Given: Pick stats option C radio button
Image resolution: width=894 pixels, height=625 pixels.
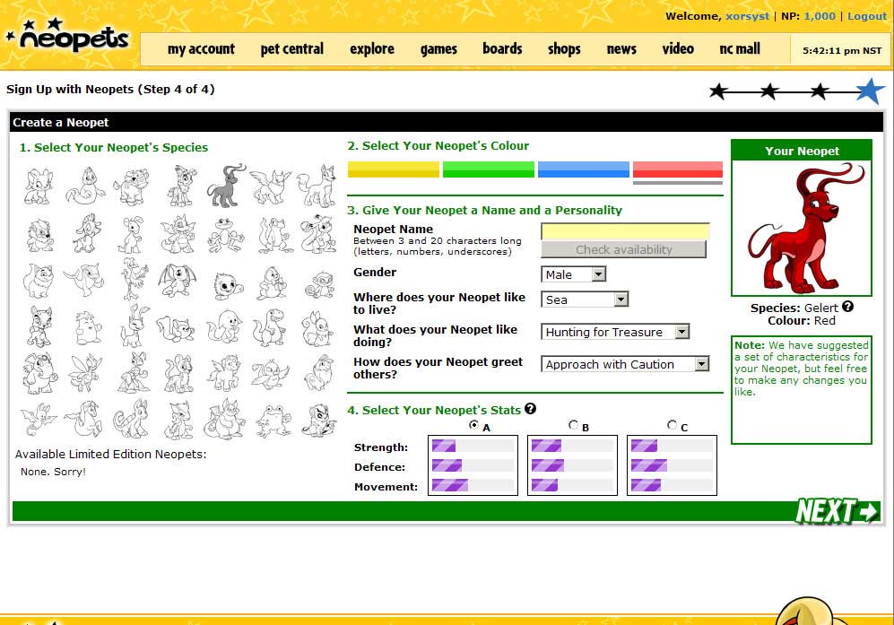Looking at the screenshot, I should tap(673, 425).
